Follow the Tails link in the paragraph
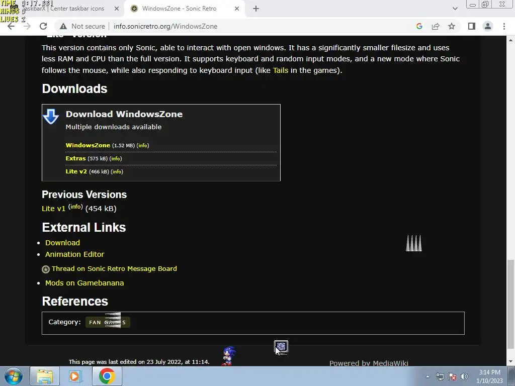Screen dimensions: 515x386 click(x=281, y=70)
